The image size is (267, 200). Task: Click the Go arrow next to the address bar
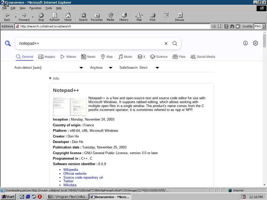(214, 26)
